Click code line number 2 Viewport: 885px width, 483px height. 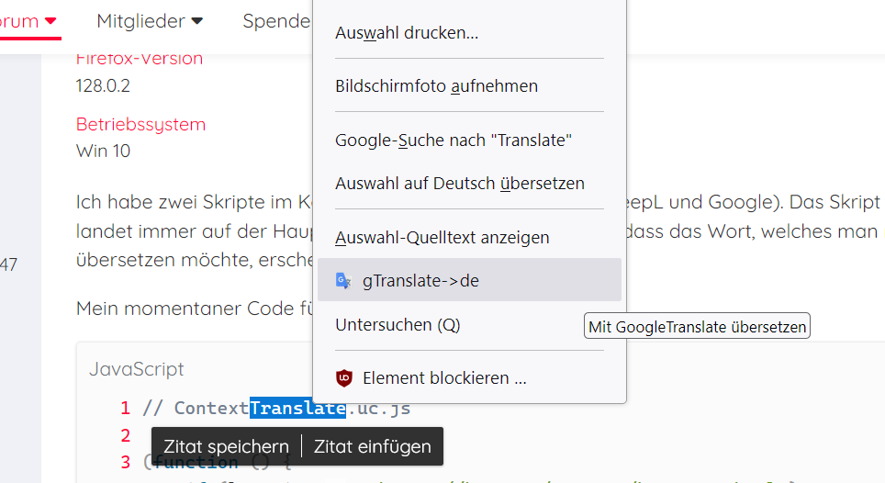(x=125, y=434)
